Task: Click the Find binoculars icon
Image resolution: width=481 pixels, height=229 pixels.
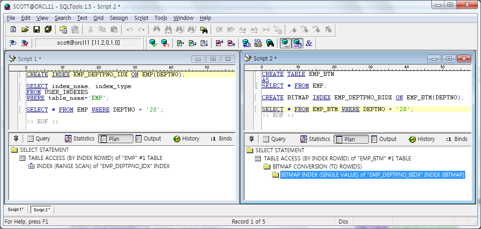Action: point(157,29)
